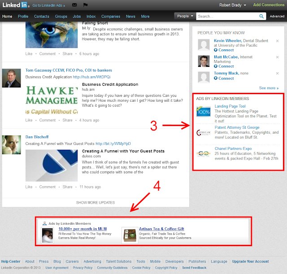Open the Jobs menu
This screenshot has height=274, width=287.
point(77,17)
